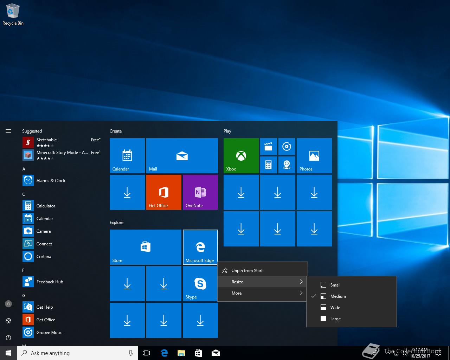Open Alarms & Clock from app list

click(62, 181)
